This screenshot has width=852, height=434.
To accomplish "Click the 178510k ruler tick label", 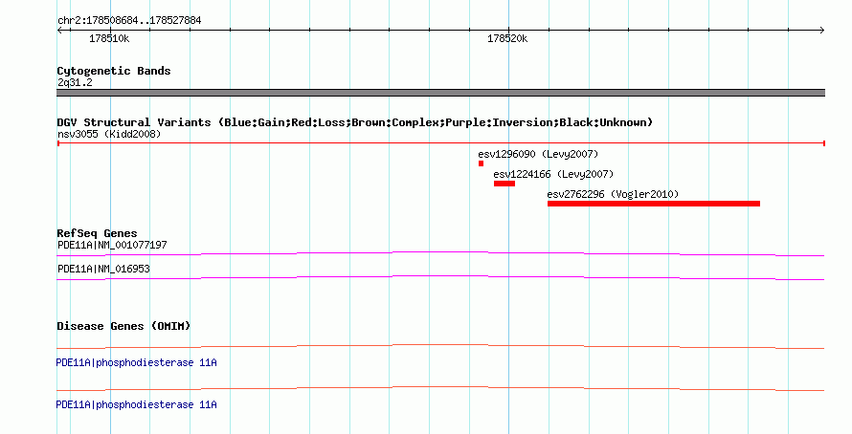I will click(109, 38).
